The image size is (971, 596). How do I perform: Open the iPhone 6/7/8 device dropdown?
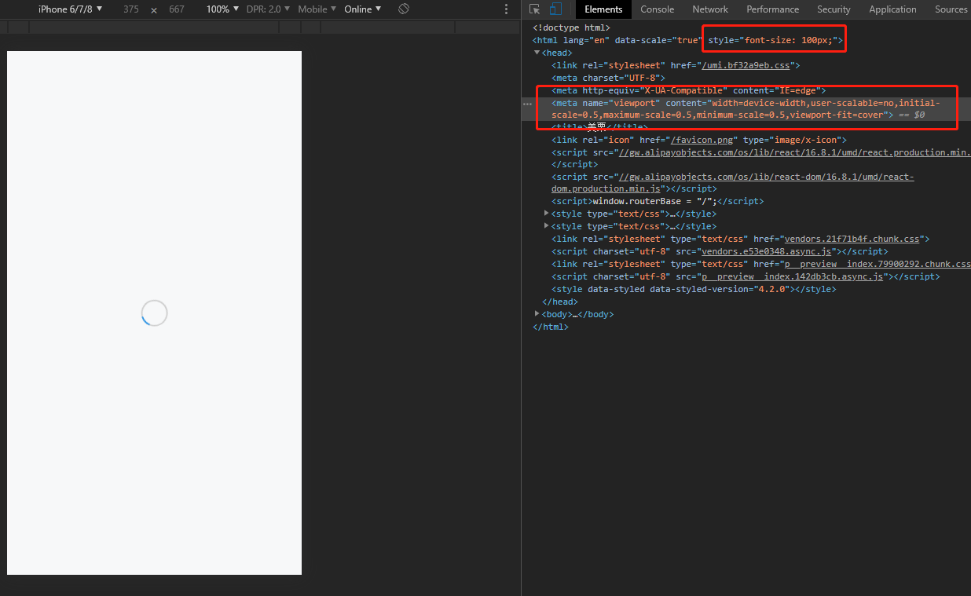point(71,9)
